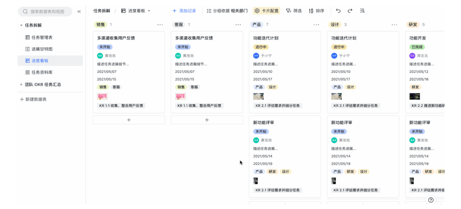Click the undo arrow icon

(x=338, y=11)
